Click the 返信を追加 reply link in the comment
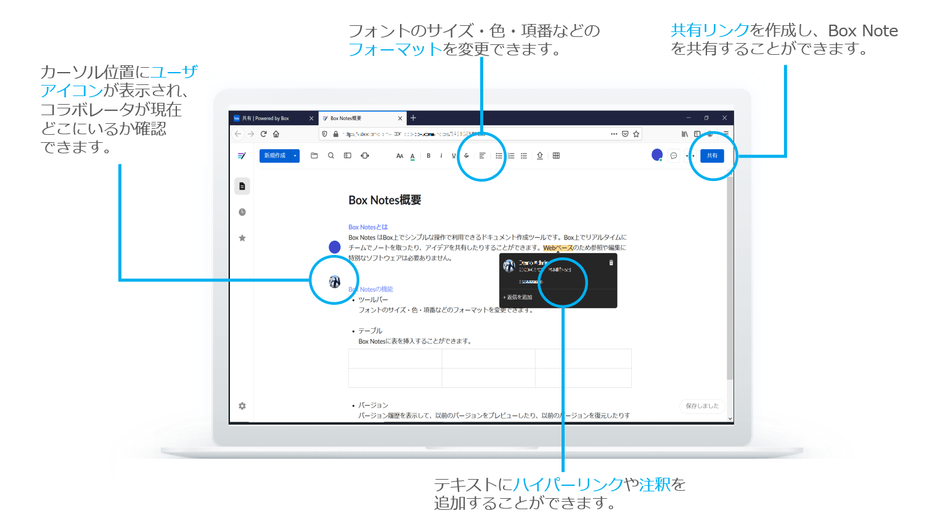The height and width of the screenshot is (524, 940). click(518, 298)
